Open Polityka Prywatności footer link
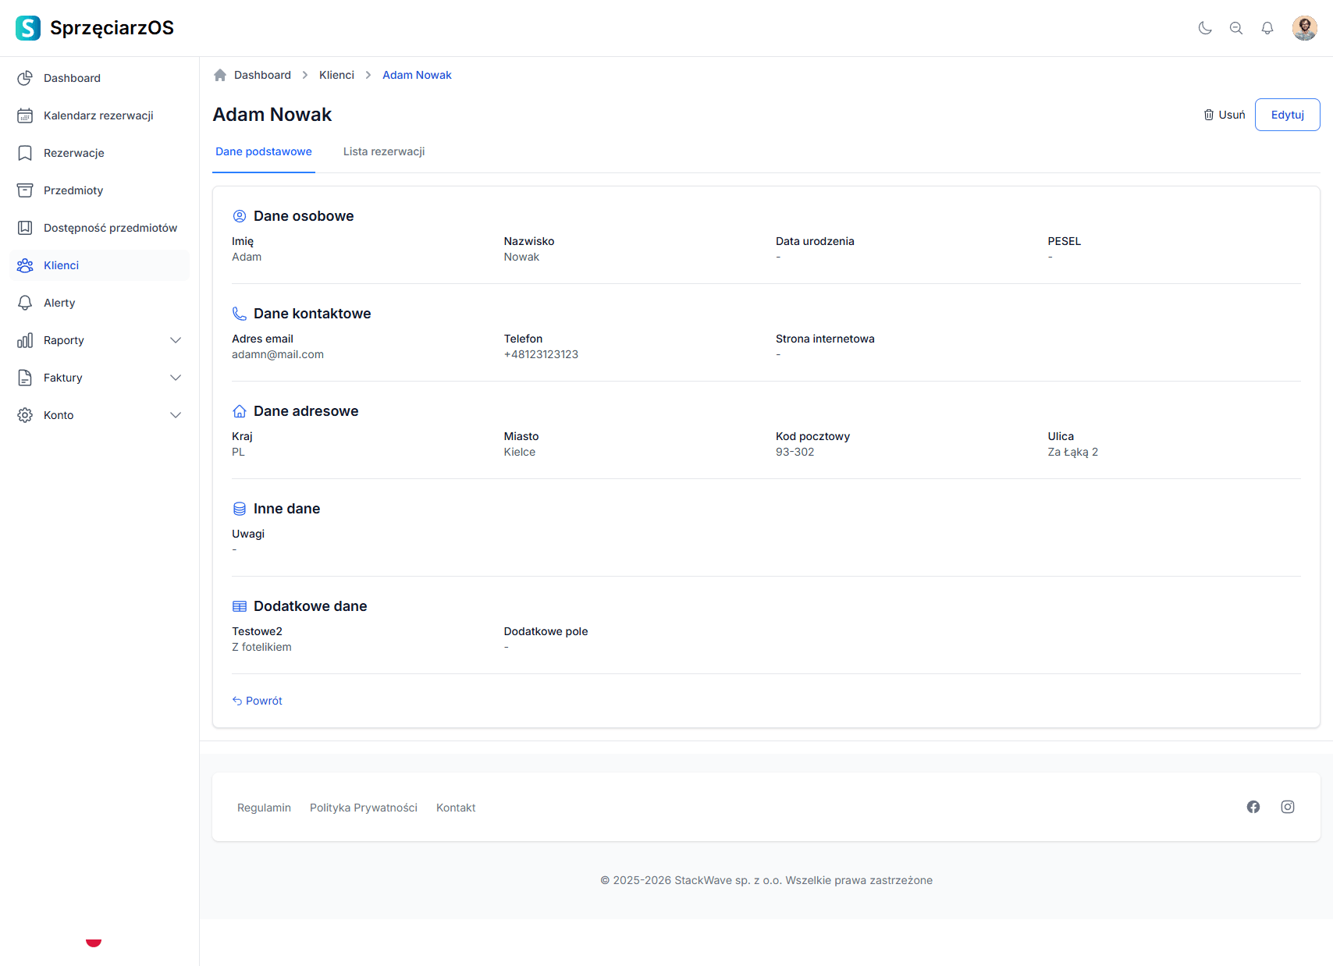This screenshot has height=966, width=1333. (x=364, y=808)
